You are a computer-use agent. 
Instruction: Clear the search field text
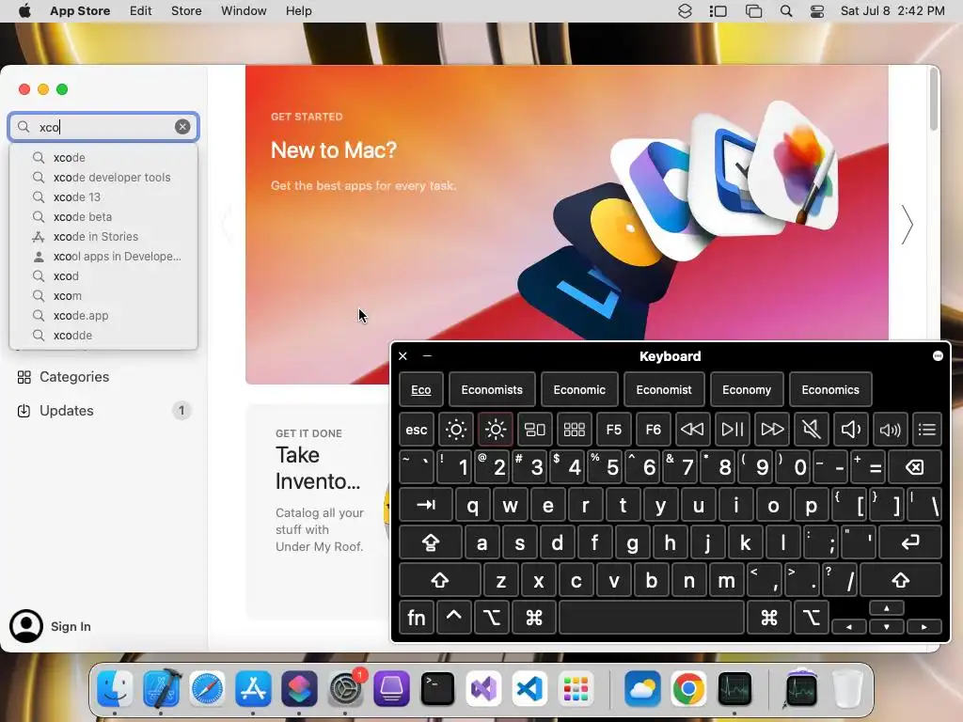pyautogui.click(x=182, y=127)
